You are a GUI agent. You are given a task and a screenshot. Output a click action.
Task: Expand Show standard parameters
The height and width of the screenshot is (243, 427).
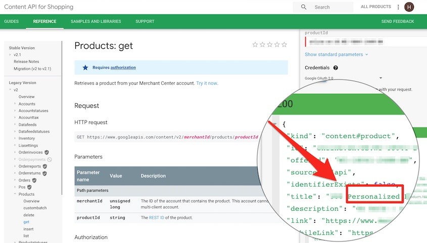tap(337, 54)
